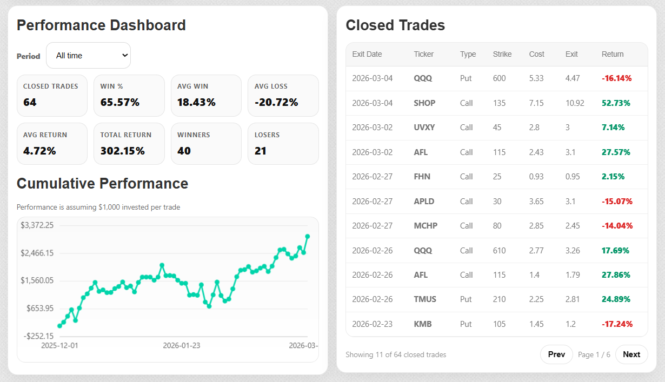Click the Page 1 / 6 indicator
The height and width of the screenshot is (382, 665).
[x=594, y=354]
